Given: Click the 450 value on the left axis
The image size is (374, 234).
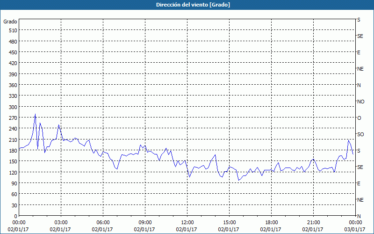Looking at the screenshot, I should (13, 52).
